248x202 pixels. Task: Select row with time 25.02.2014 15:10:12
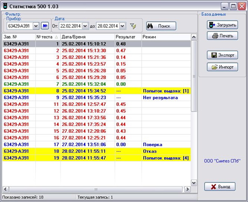[x=96, y=44]
